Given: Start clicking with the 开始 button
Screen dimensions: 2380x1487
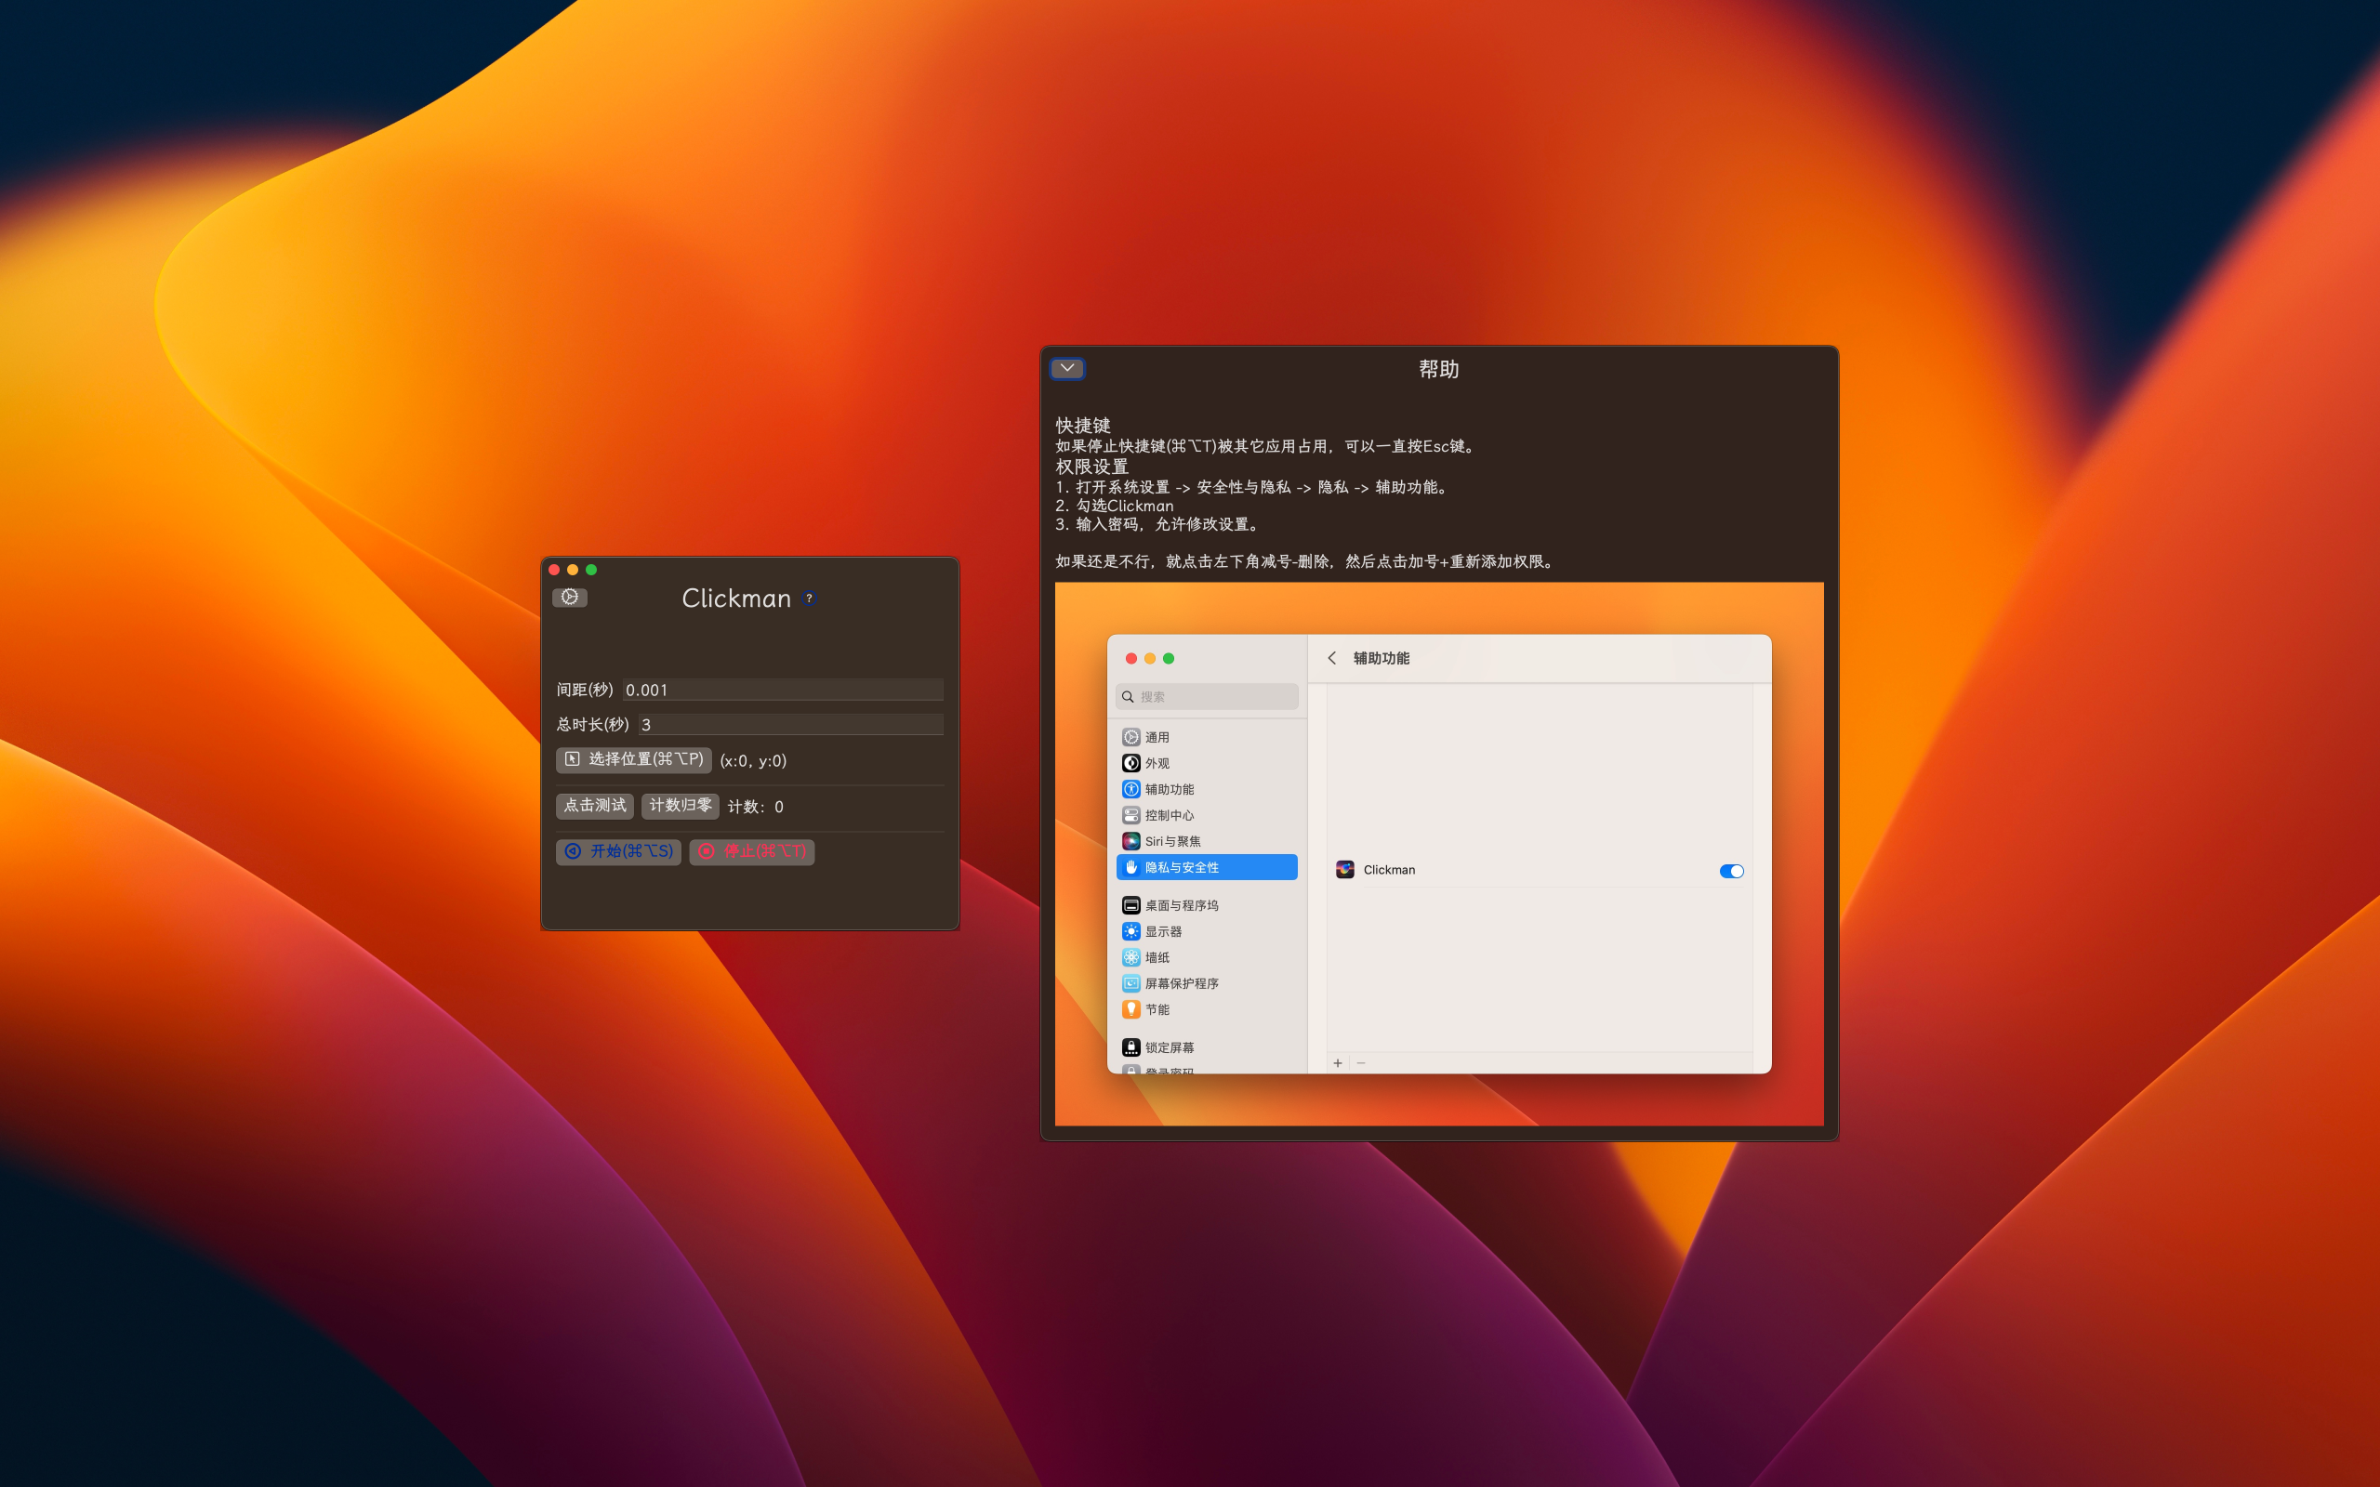Looking at the screenshot, I should [x=618, y=850].
